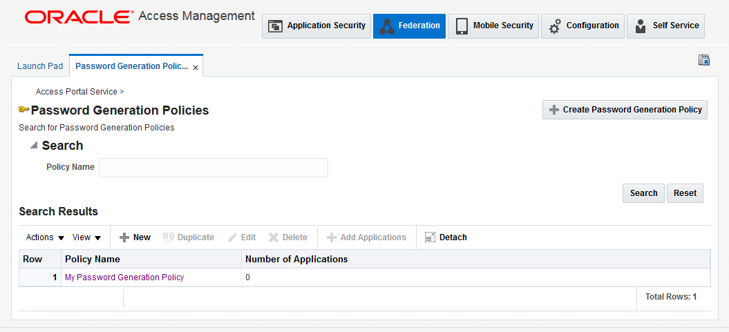Viewport: 729px width, 332px height.
Task: Click Create Password Generation Policy button
Action: tap(625, 110)
